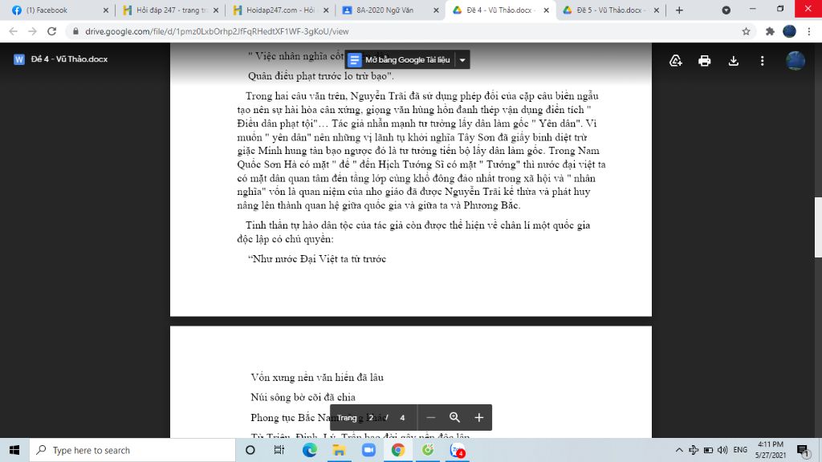Open Zoom app from taskbar
This screenshot has height=462, width=822.
click(368, 450)
